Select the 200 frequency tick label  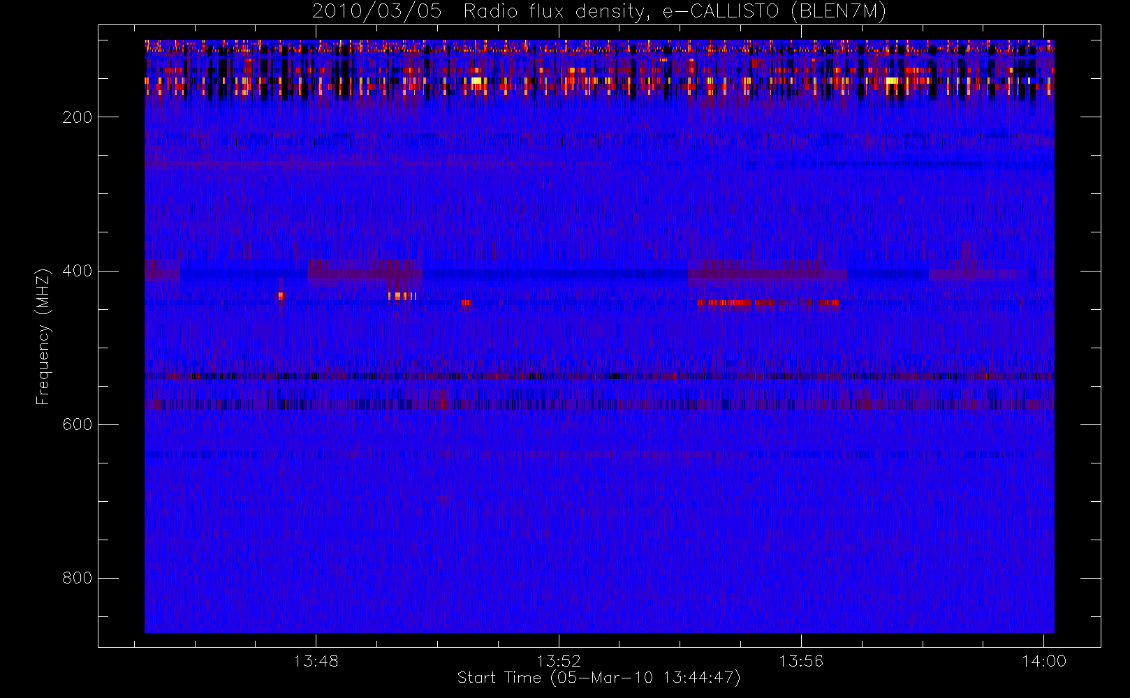pos(77,117)
